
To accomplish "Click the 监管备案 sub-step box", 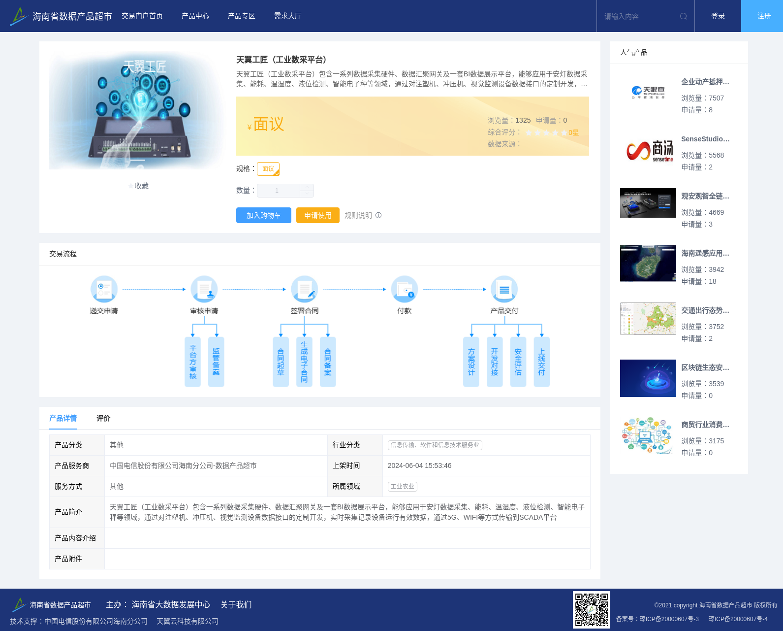I will coord(216,362).
